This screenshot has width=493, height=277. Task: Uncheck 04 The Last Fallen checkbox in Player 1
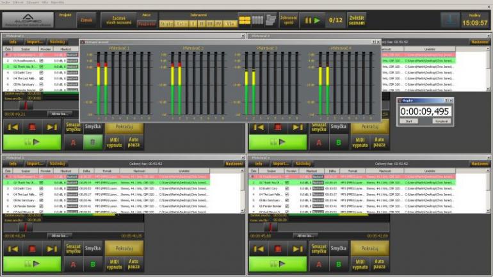pyautogui.click(x=41, y=79)
